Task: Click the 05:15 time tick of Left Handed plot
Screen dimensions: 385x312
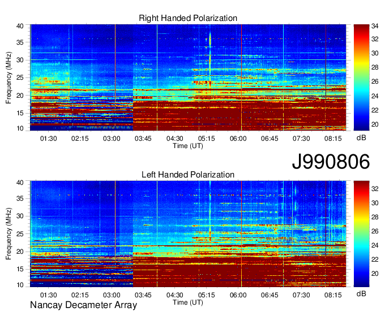Action: pyautogui.click(x=206, y=295)
